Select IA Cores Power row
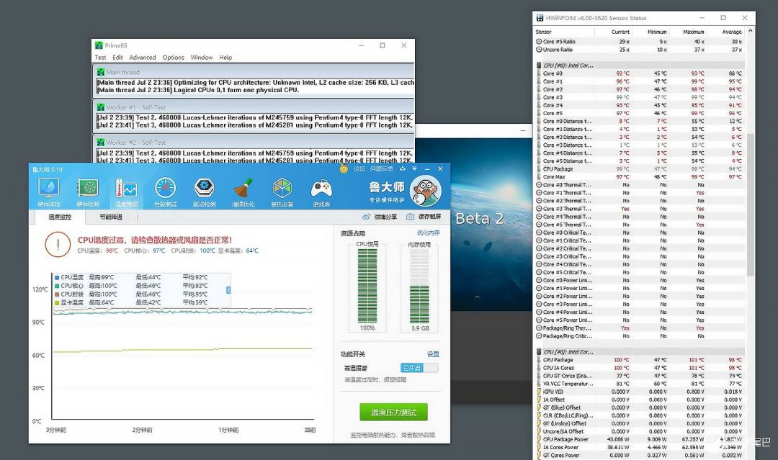 click(x=639, y=447)
